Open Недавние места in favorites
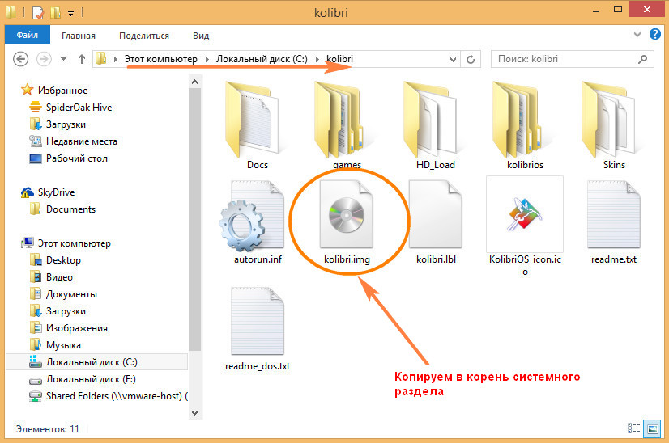 click(81, 141)
